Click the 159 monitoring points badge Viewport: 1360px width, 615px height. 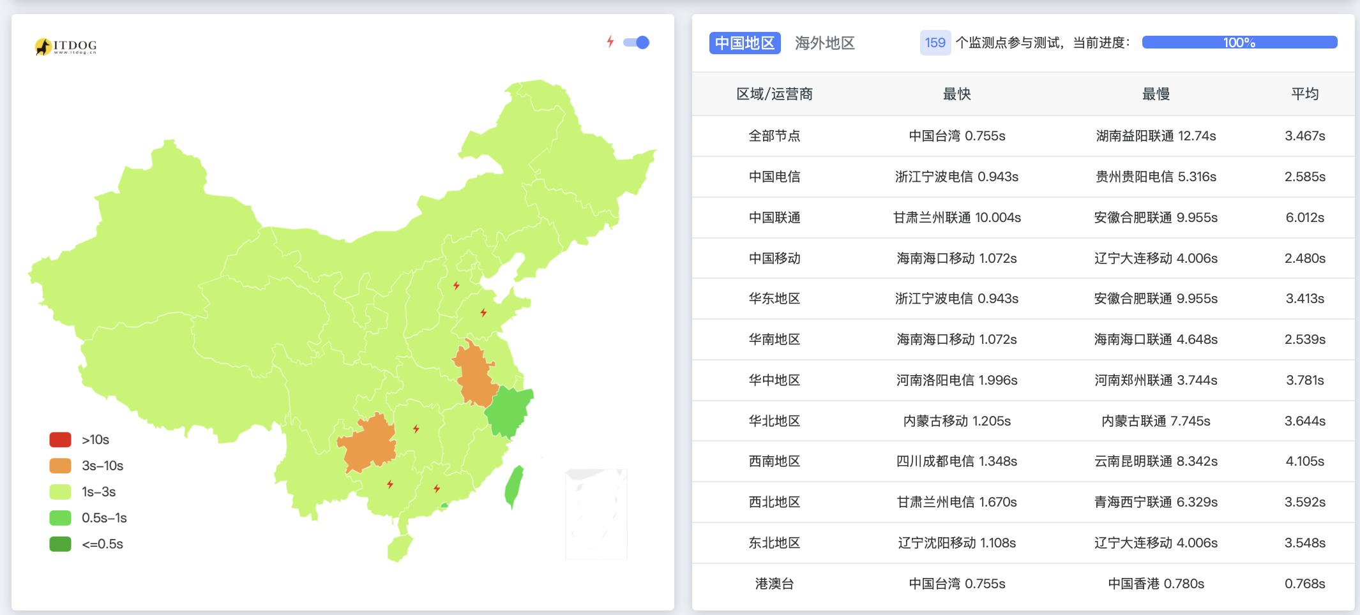pos(935,43)
